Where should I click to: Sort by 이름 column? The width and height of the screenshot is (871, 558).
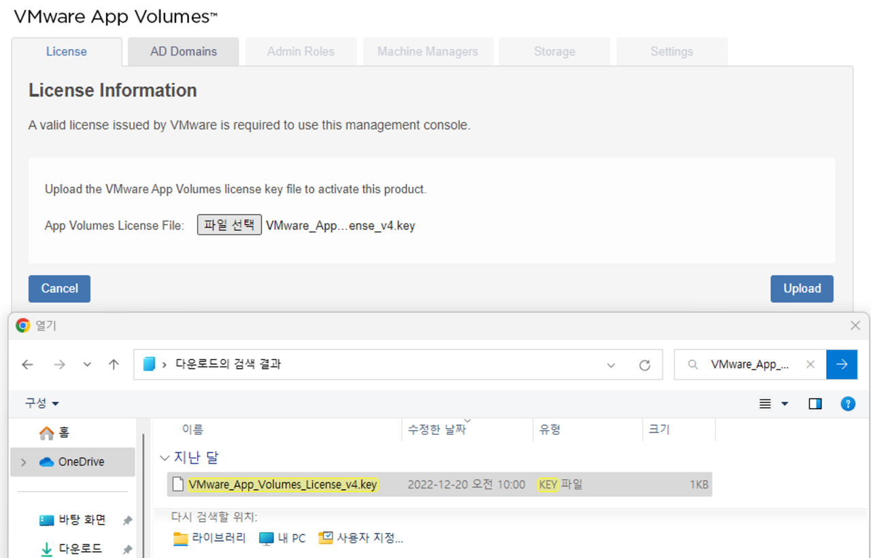[192, 430]
